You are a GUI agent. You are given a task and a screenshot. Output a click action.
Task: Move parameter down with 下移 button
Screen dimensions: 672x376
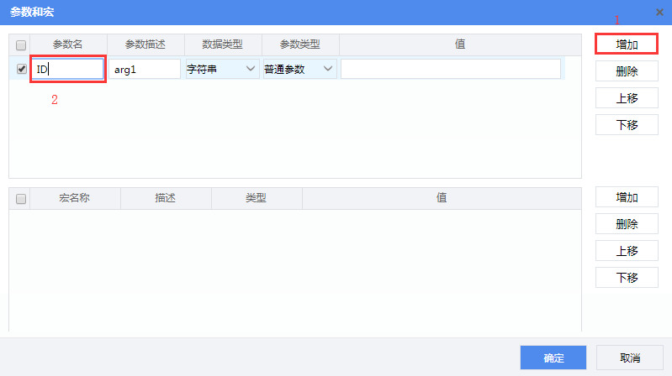click(627, 125)
